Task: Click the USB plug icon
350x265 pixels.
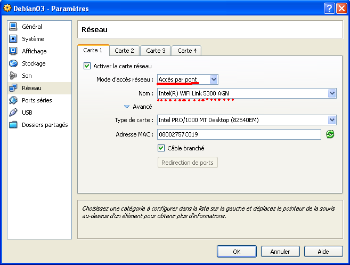Action: point(13,113)
